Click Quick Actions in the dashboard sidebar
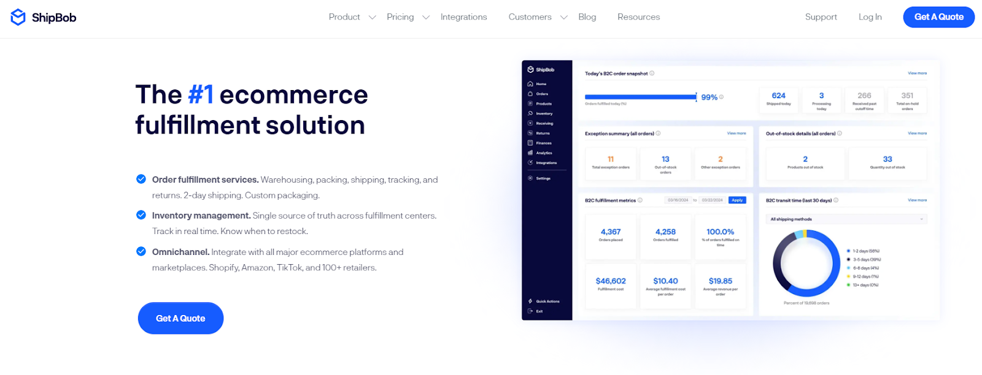Viewport: 982px width, 375px height. tap(544, 301)
